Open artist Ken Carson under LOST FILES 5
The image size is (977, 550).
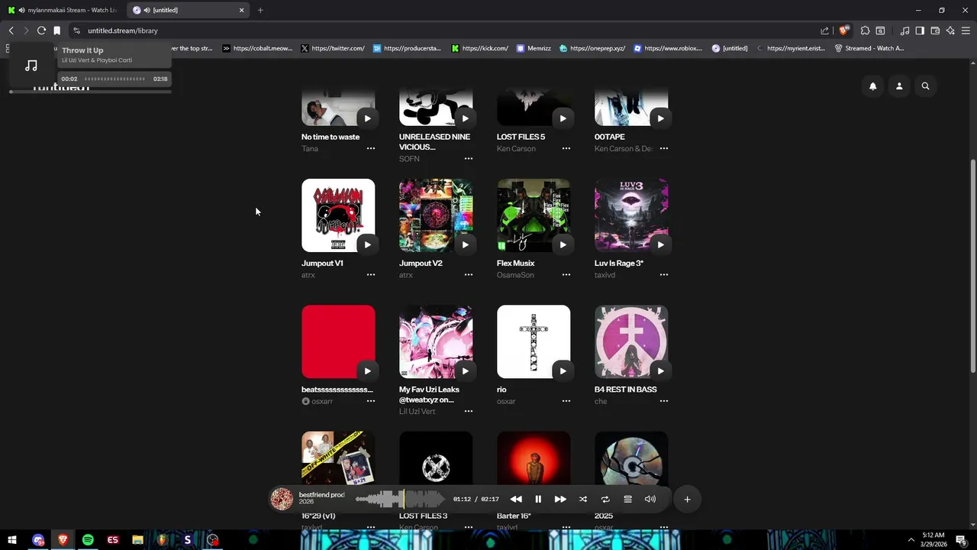(516, 148)
